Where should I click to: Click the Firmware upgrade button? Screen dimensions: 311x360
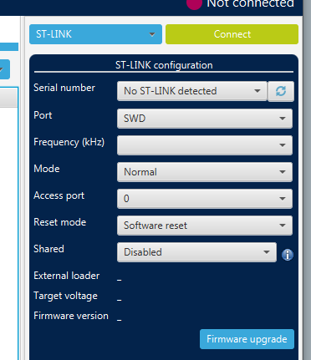click(x=247, y=339)
